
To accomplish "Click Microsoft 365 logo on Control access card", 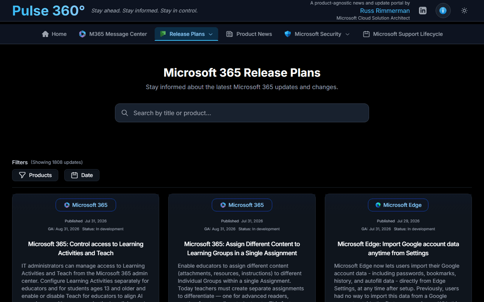I will point(67,205).
